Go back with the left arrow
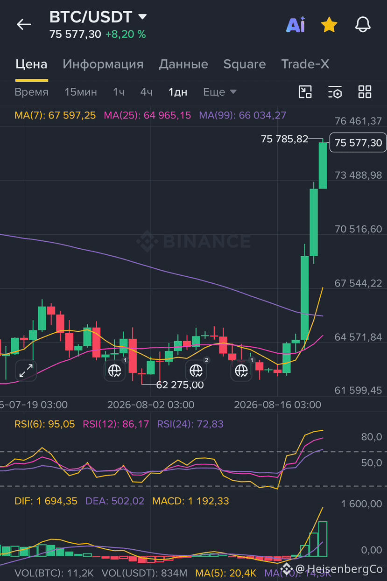The image size is (387, 581). pyautogui.click(x=24, y=24)
